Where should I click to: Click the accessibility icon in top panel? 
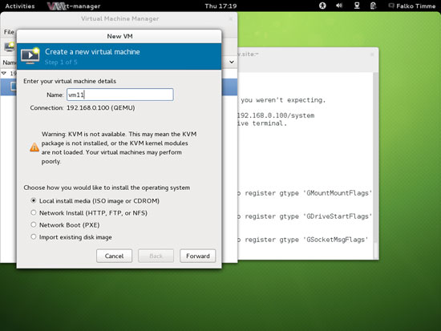pyautogui.click(x=322, y=6)
